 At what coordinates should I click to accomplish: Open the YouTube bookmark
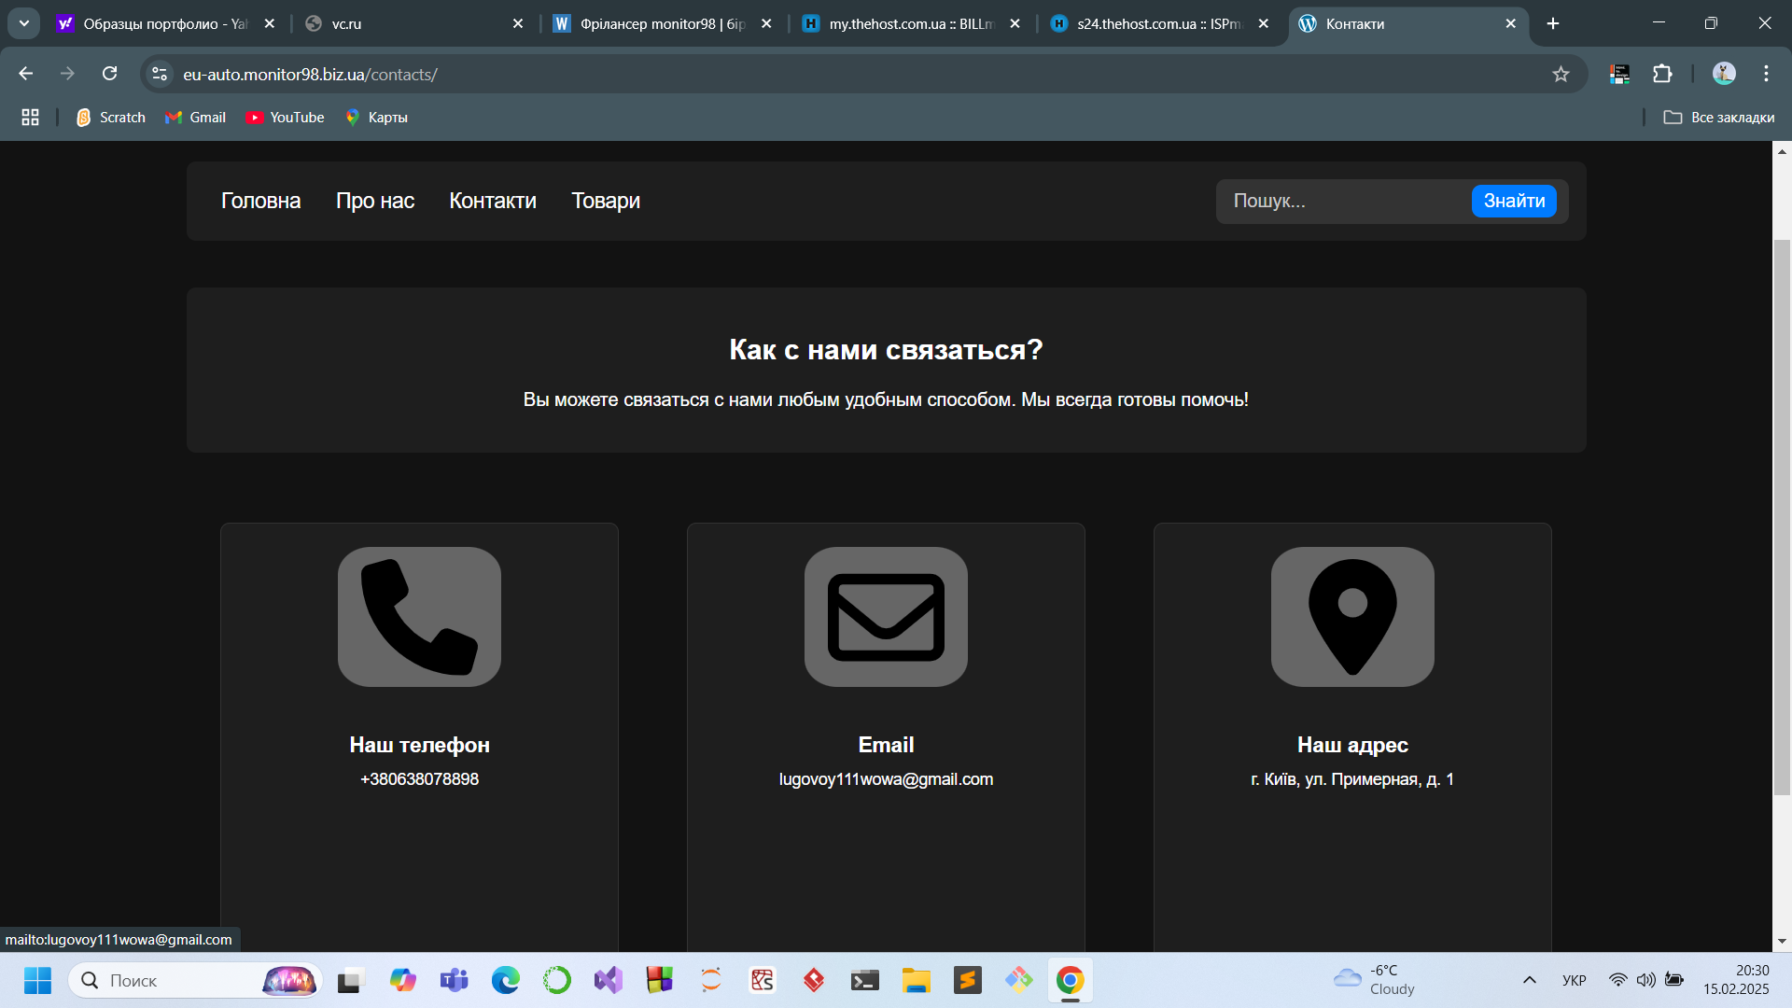(286, 118)
